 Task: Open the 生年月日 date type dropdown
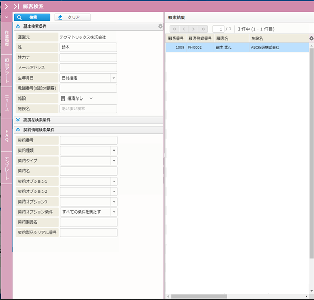tap(114, 78)
